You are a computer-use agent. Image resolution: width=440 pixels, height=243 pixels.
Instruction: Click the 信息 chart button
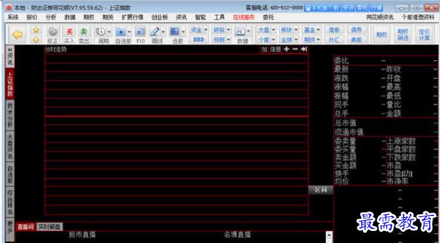275,50
